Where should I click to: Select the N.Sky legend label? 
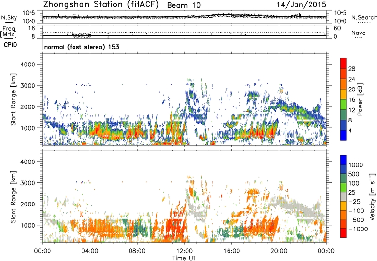9,17
